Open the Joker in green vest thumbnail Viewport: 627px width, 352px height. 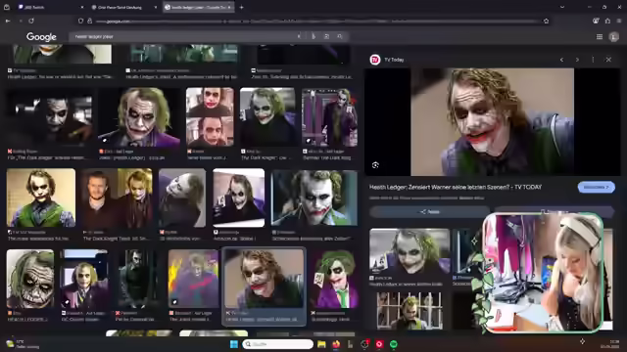pos(41,198)
